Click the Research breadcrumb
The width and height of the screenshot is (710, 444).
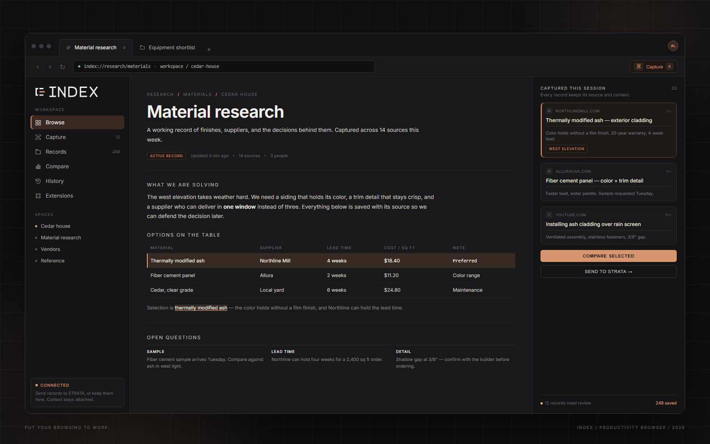160,95
